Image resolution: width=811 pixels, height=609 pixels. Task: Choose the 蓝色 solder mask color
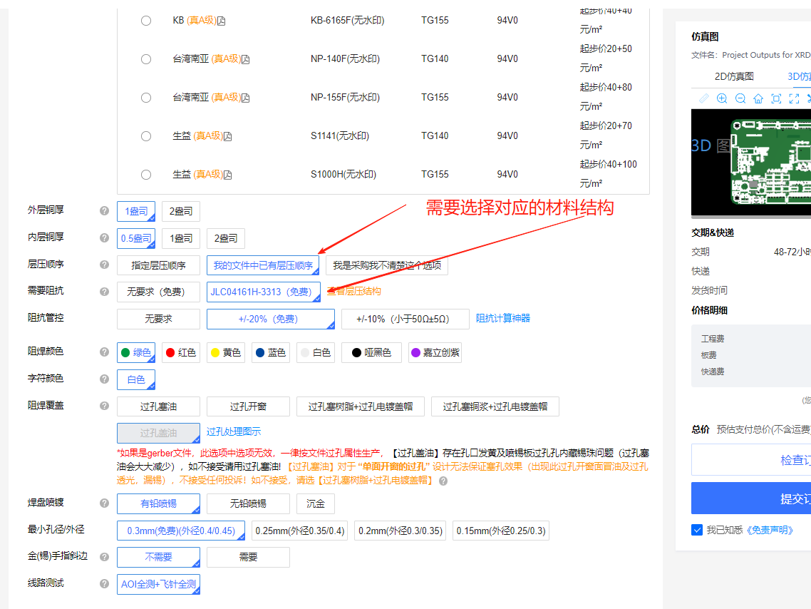pyautogui.click(x=271, y=352)
